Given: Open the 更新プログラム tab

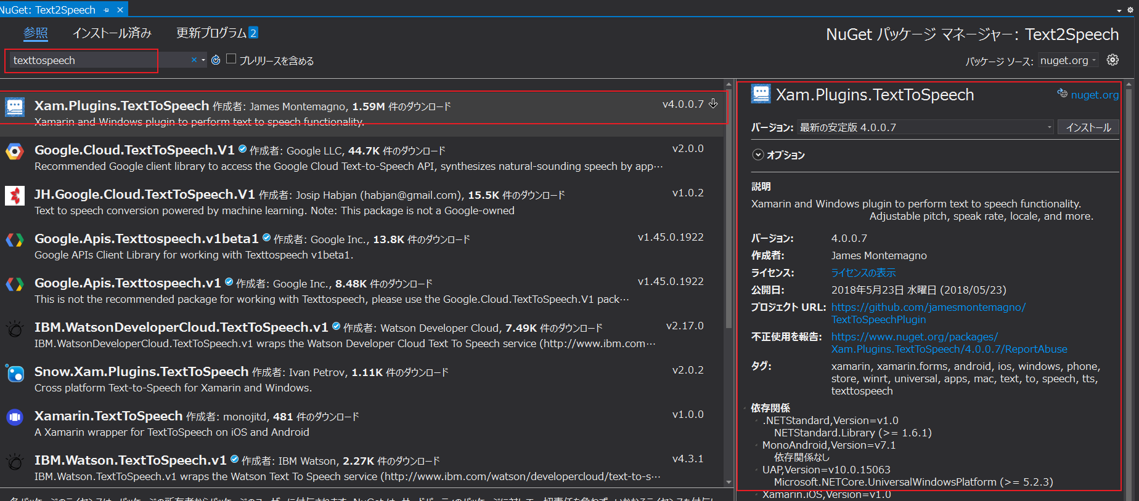Looking at the screenshot, I should (x=217, y=33).
